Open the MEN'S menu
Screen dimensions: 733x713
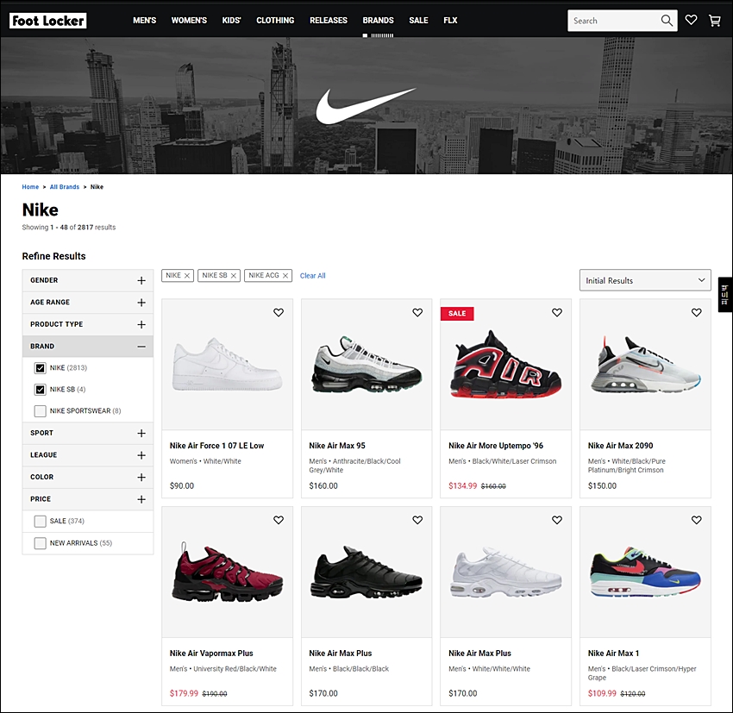[145, 21]
